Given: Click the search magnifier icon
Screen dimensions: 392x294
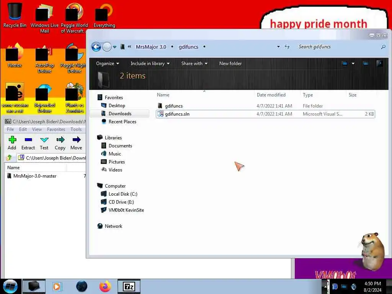Looking at the screenshot, I should pos(383,47).
